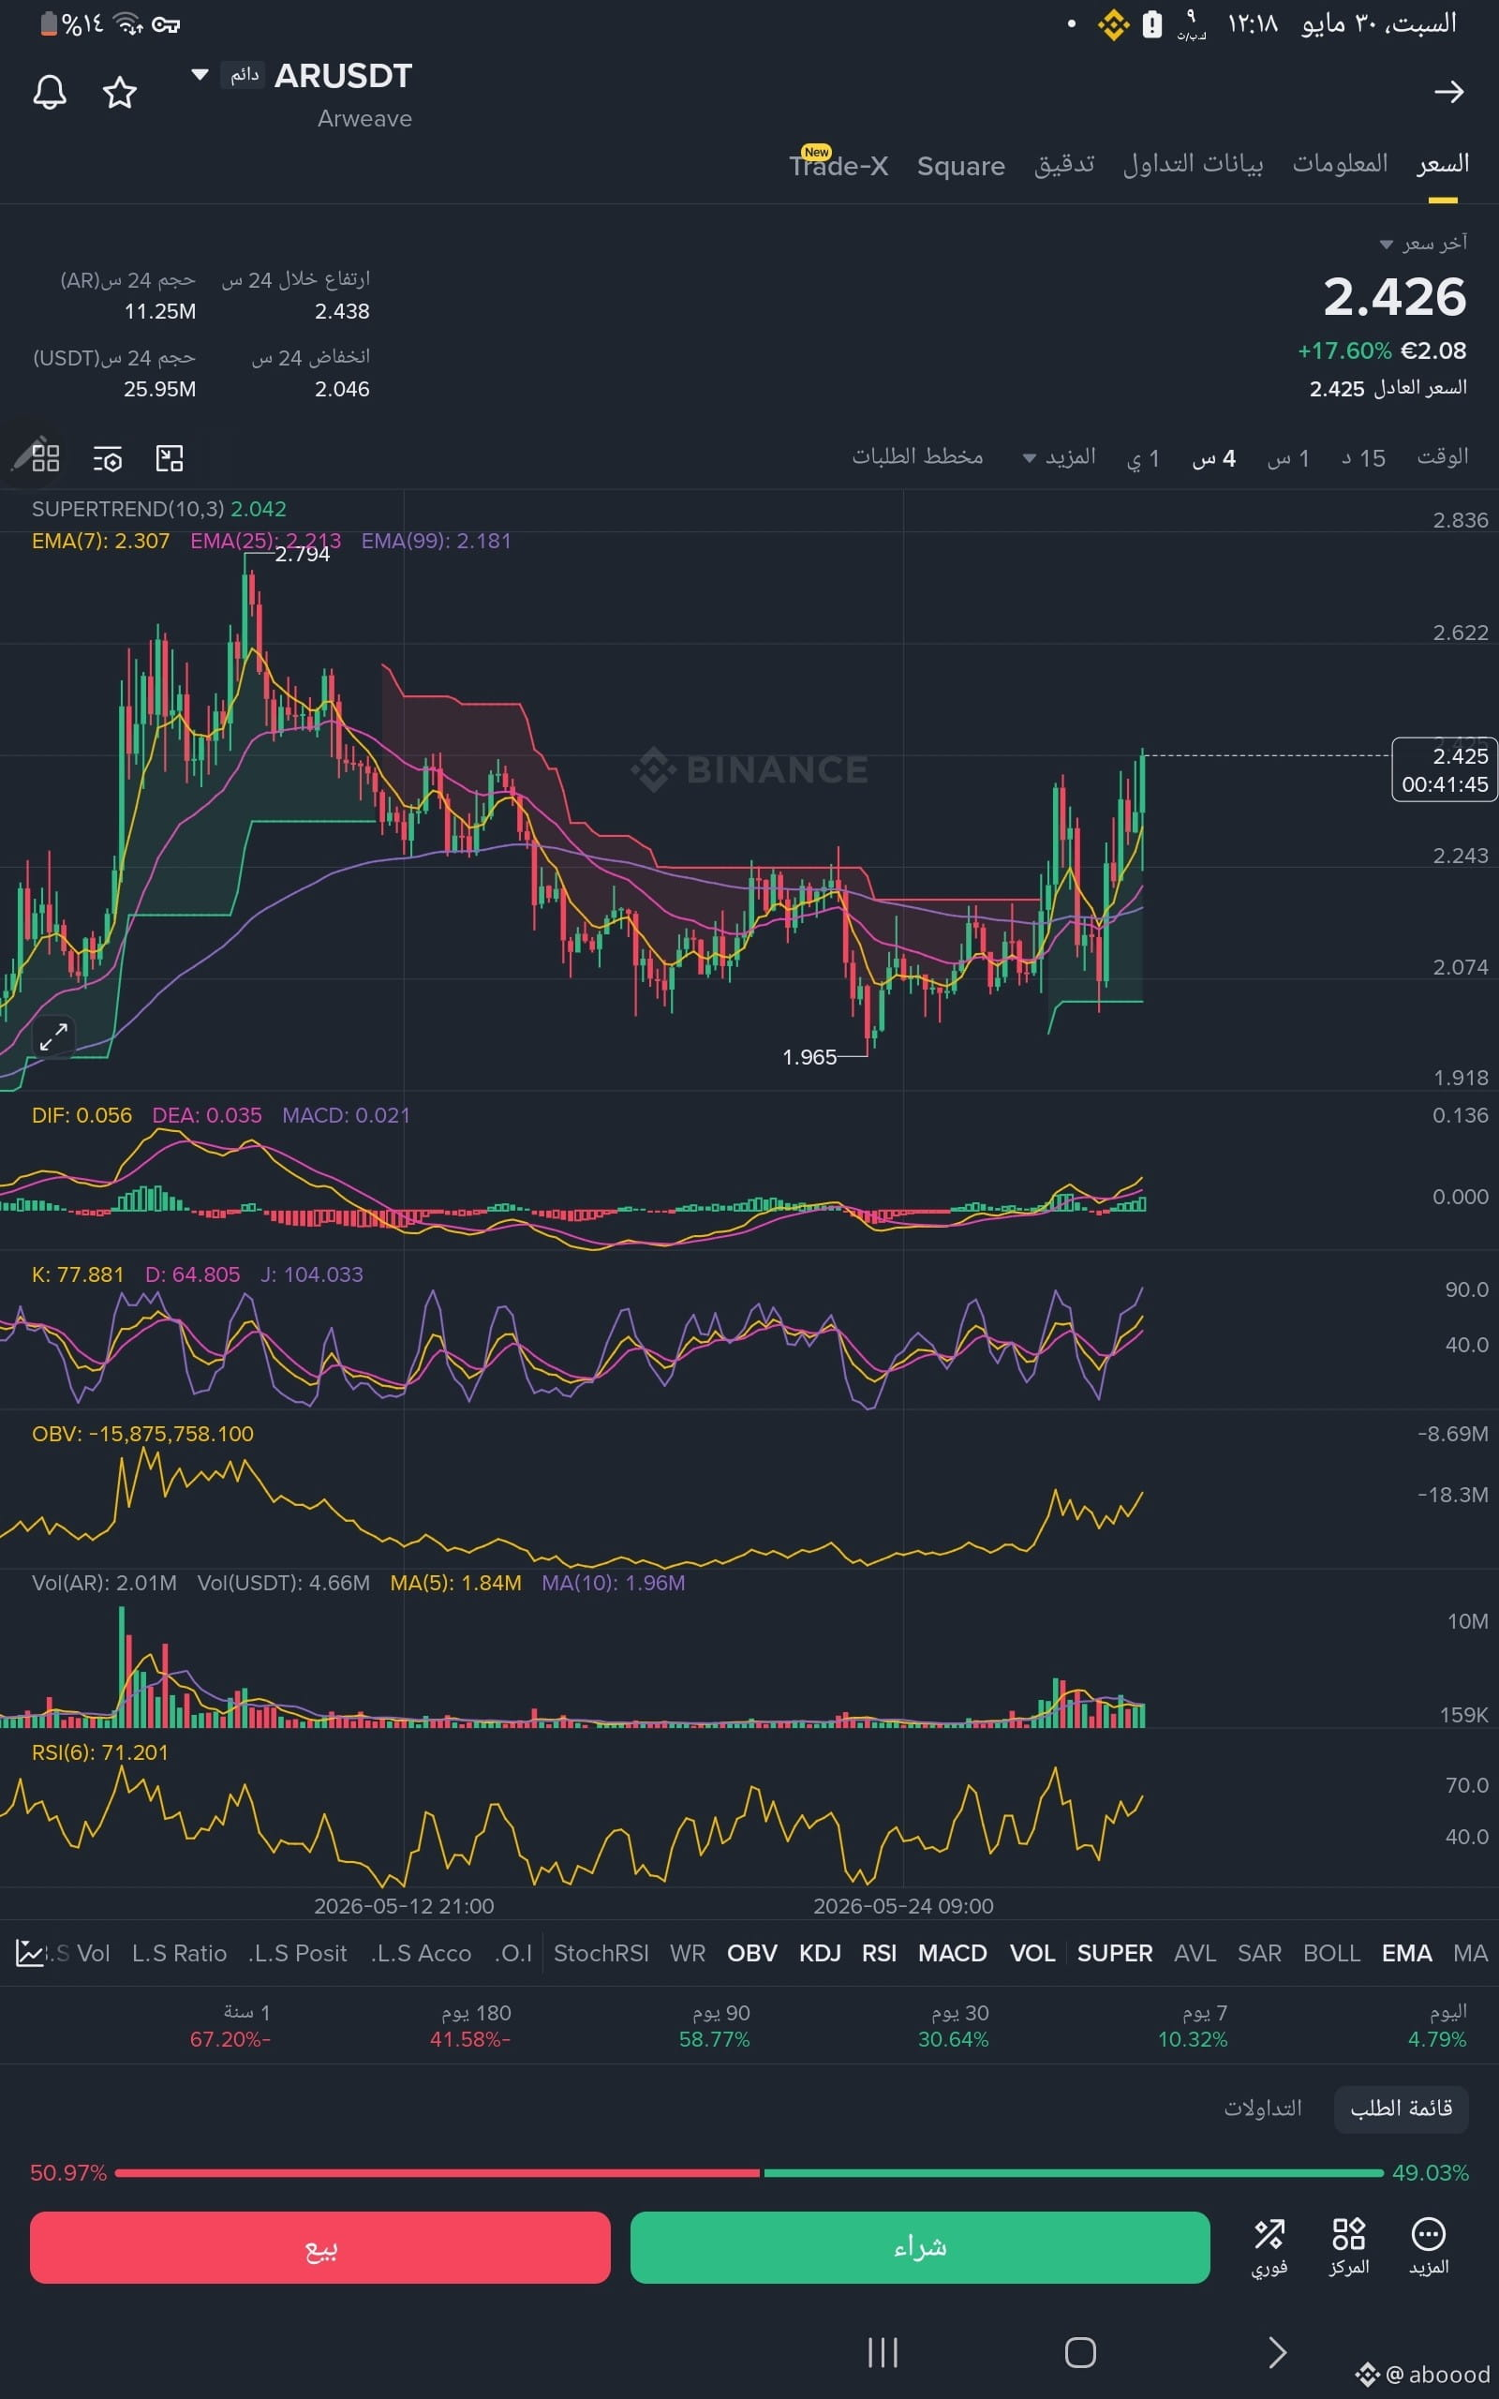Open التداولات trades tab

(1262, 2108)
